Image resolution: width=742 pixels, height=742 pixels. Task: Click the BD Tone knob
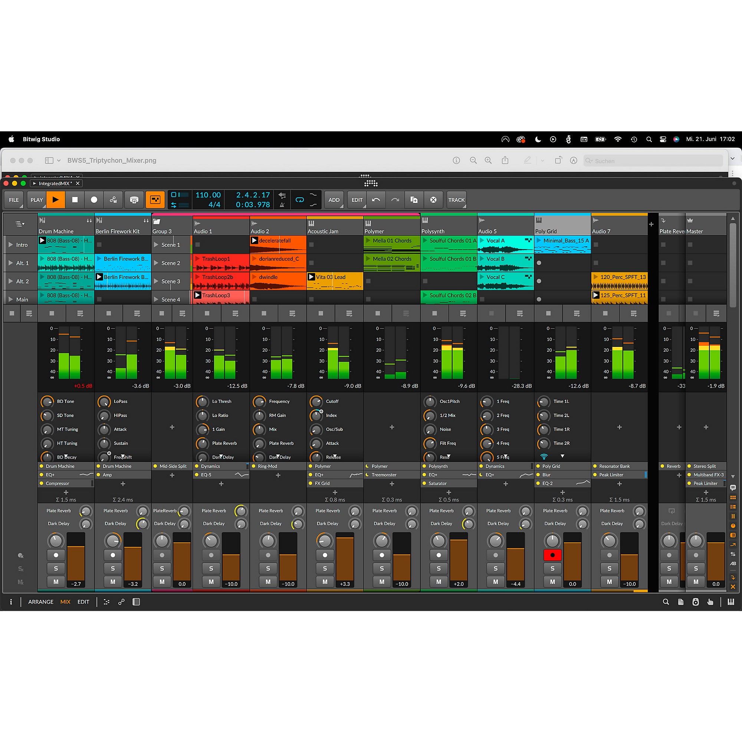pyautogui.click(x=47, y=402)
